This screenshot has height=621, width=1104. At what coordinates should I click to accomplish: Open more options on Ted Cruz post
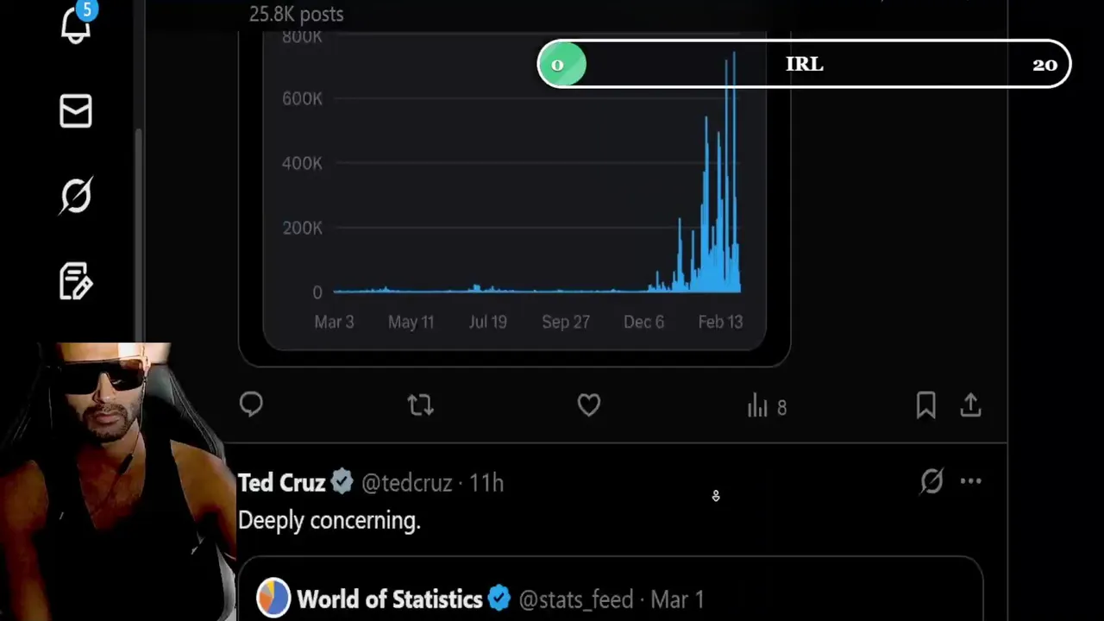971,481
